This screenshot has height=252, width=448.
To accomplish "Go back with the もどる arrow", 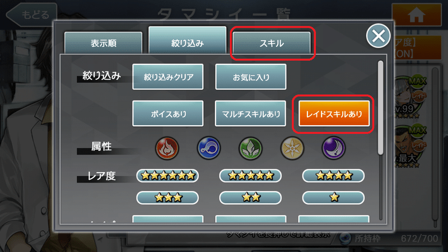I will (x=32, y=15).
